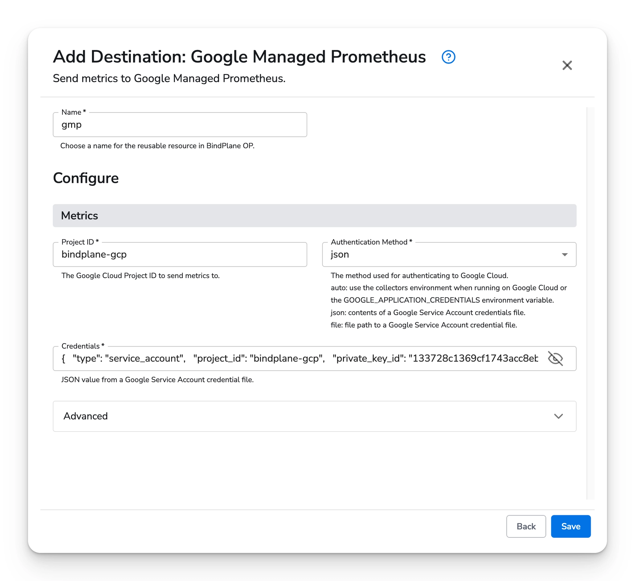Focus the Project ID field
The height and width of the screenshot is (581, 635).
pyautogui.click(x=180, y=254)
